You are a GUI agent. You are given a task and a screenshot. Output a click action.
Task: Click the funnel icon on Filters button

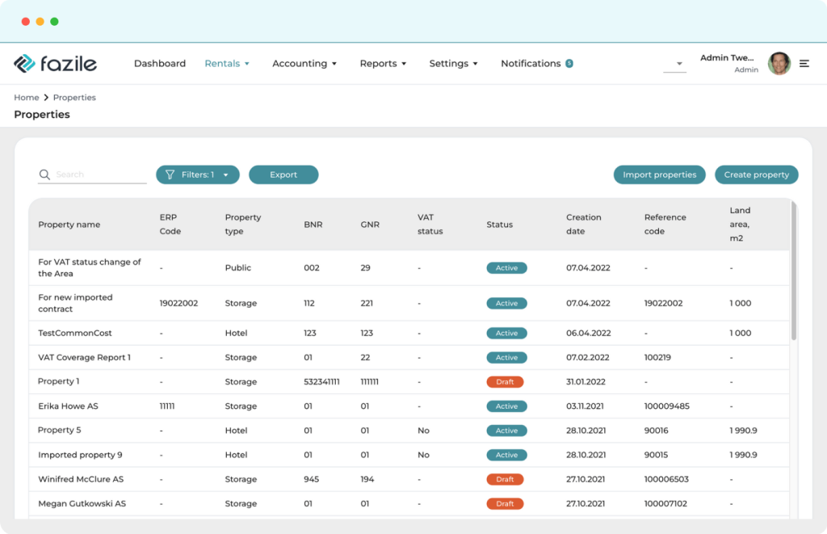171,174
